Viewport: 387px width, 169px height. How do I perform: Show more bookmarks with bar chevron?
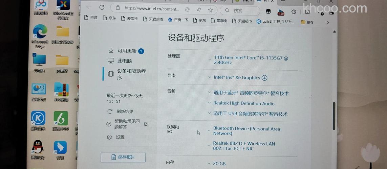click(x=328, y=23)
